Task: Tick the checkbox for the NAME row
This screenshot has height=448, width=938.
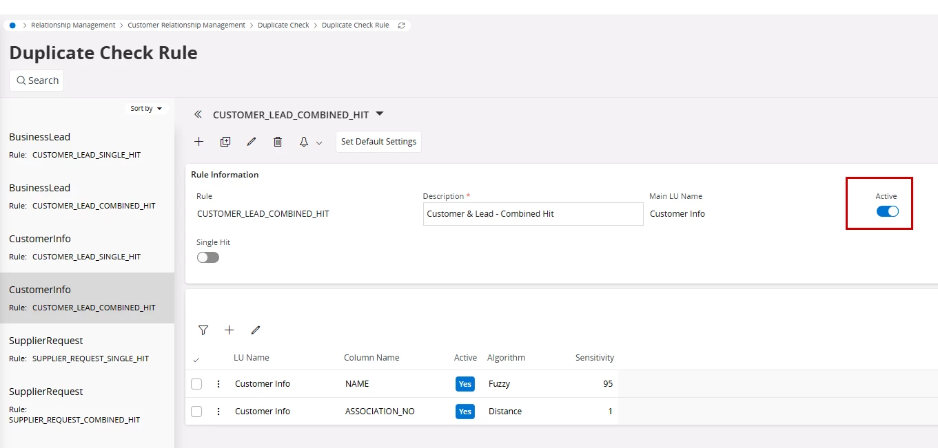Action: [x=196, y=384]
